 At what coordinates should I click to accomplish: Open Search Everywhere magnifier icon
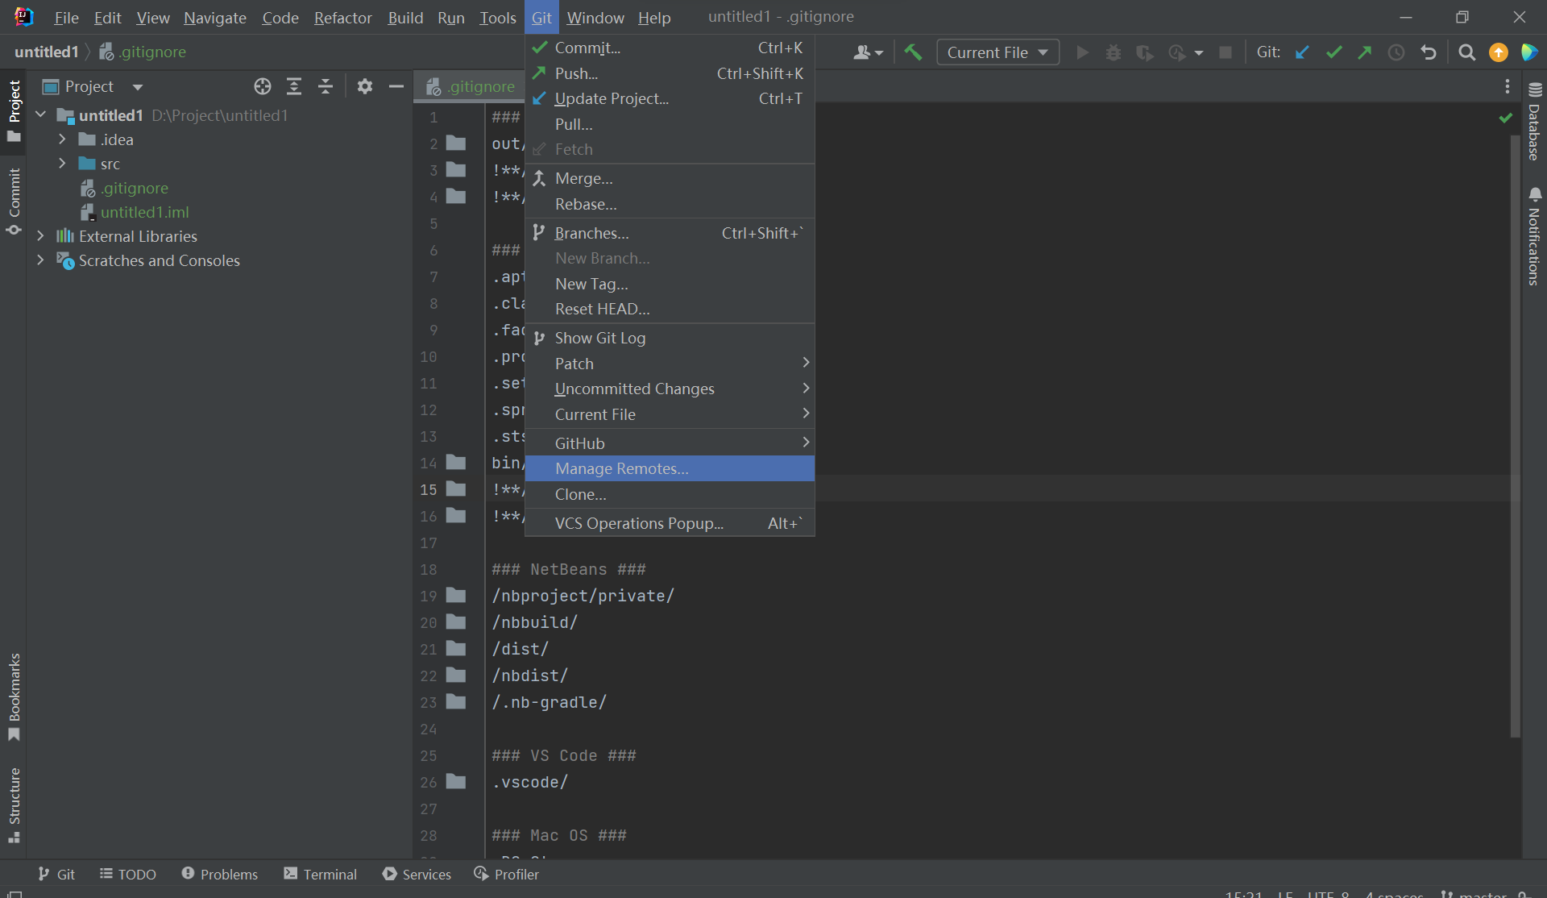[x=1466, y=52]
